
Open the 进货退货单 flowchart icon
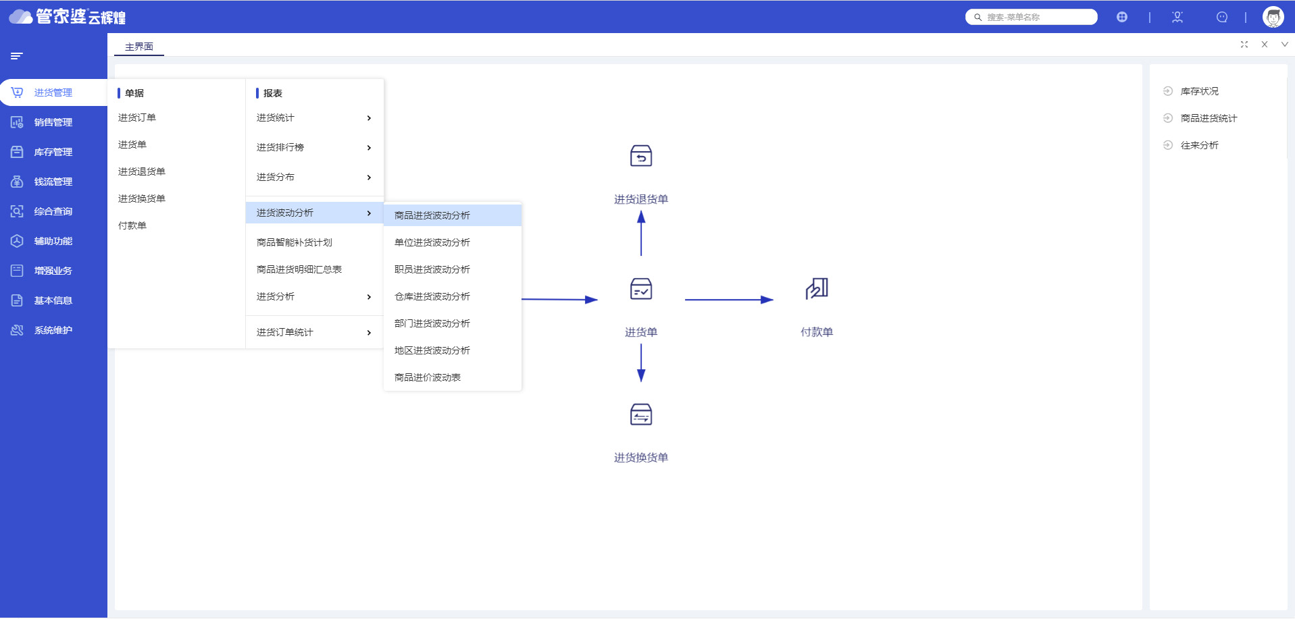coord(640,156)
